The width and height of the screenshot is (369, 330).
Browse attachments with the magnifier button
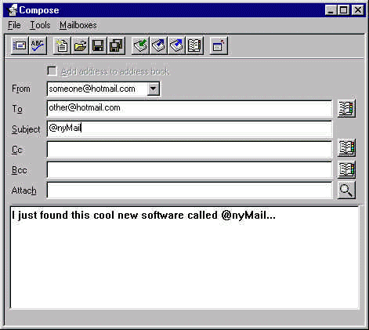(346, 190)
